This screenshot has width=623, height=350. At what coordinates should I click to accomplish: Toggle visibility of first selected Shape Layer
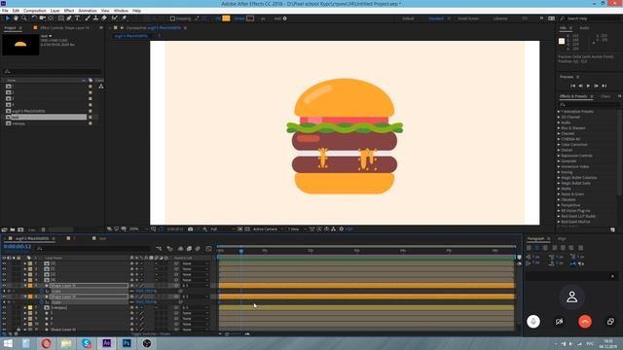[4, 285]
